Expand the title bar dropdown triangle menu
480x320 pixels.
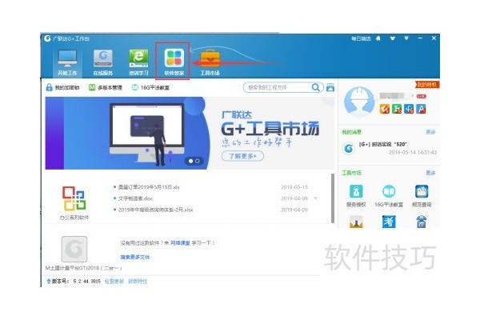coord(406,38)
